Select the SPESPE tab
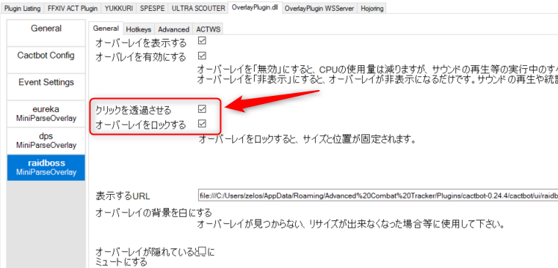The width and height of the screenshot is (558, 268). [x=152, y=9]
